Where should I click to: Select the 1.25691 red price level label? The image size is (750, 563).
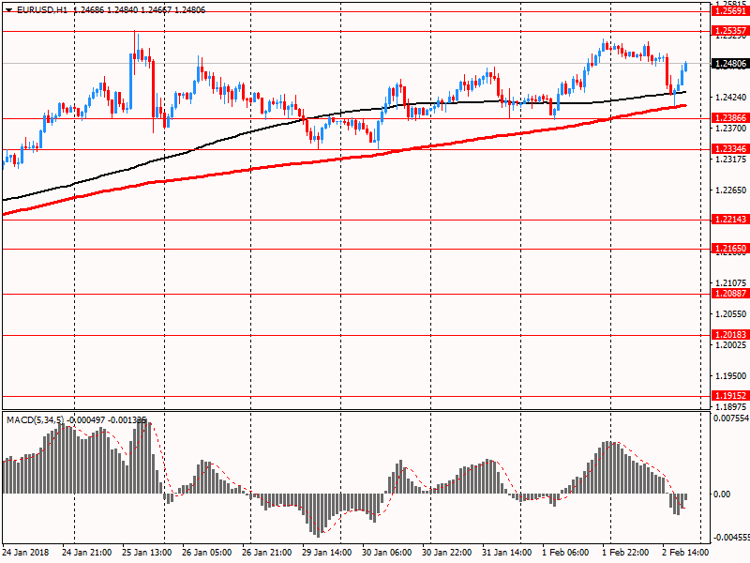(x=730, y=11)
